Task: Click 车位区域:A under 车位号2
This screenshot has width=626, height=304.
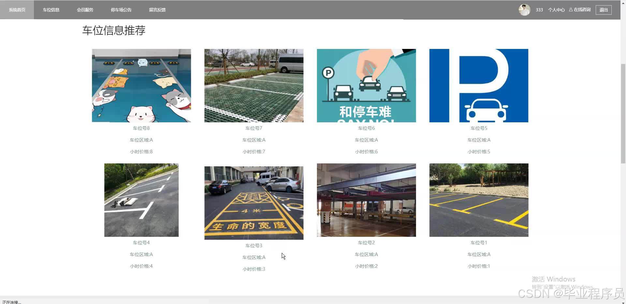Action: coord(366,254)
